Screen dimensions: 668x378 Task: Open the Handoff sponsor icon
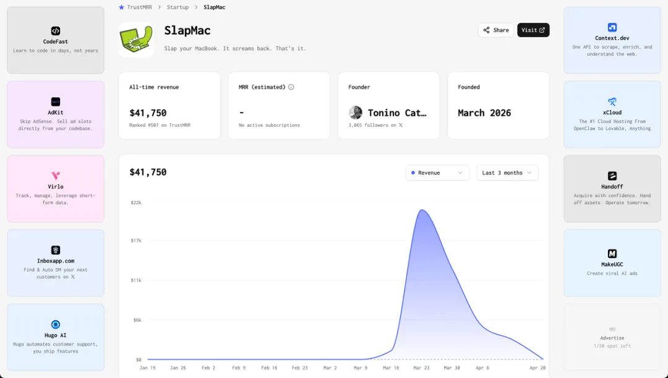pyautogui.click(x=612, y=176)
